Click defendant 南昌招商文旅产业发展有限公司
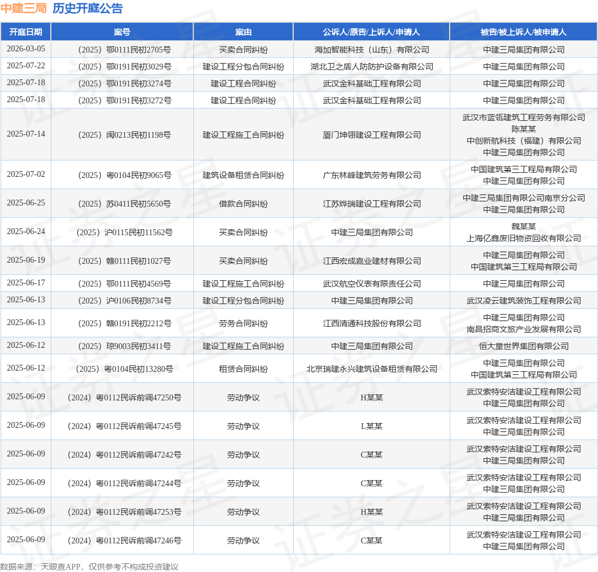 pyautogui.click(x=524, y=329)
